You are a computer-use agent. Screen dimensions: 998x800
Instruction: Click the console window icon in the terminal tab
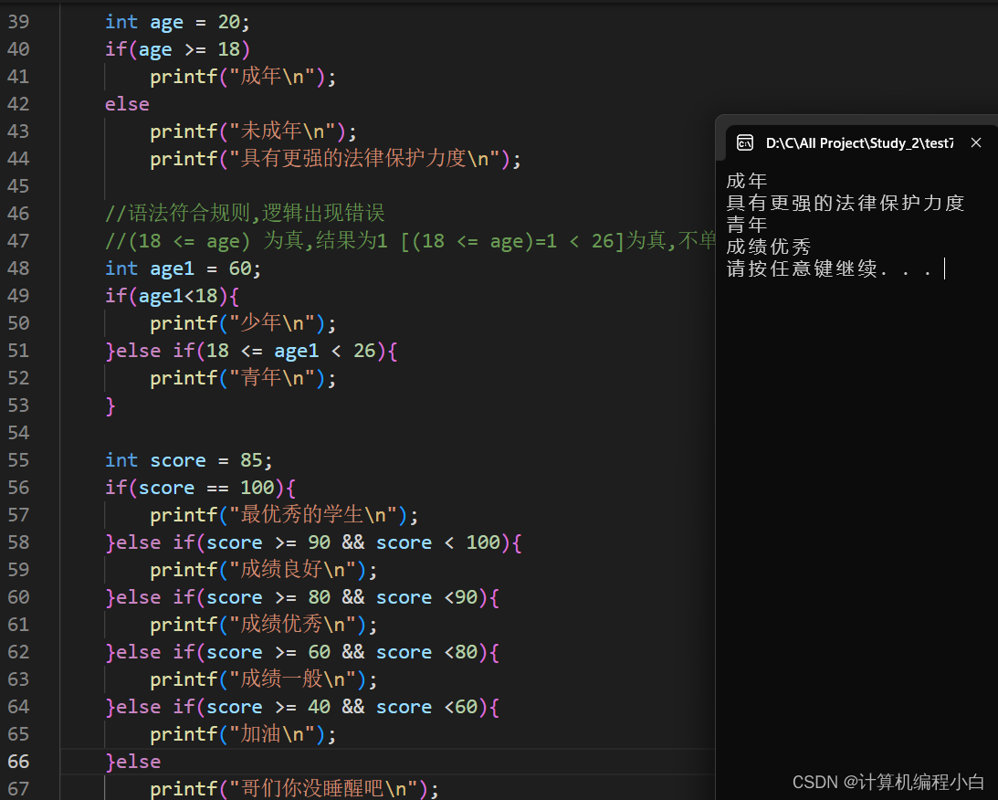[745, 142]
